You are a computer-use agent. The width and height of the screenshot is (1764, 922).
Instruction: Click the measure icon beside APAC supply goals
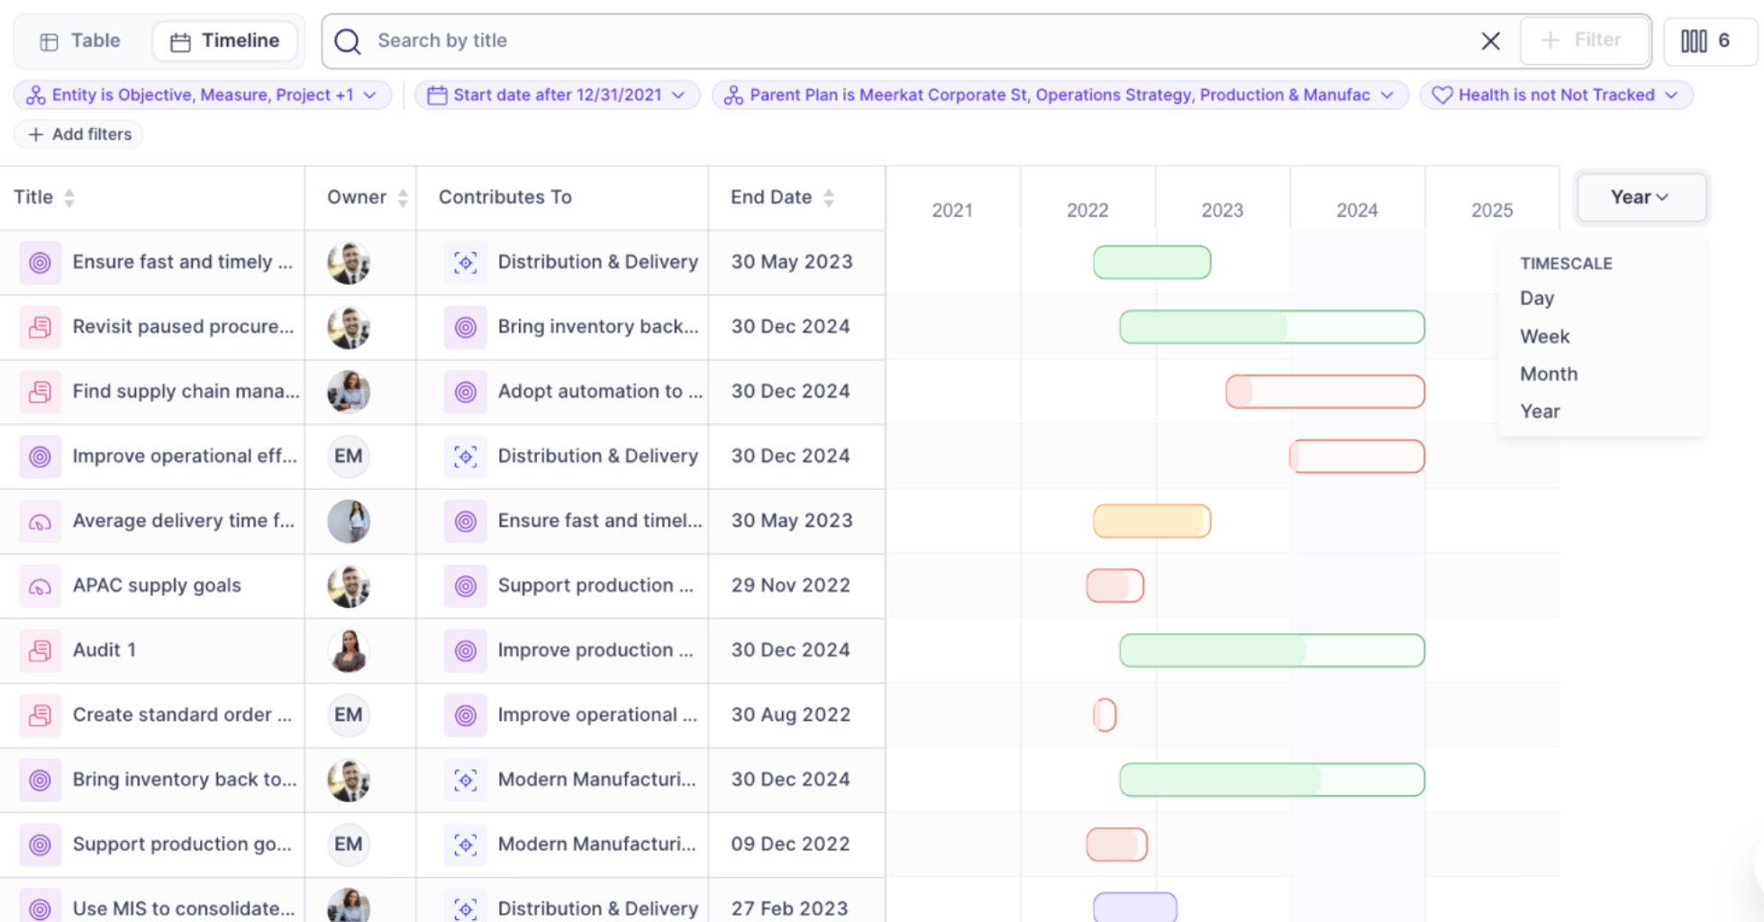[40, 586]
